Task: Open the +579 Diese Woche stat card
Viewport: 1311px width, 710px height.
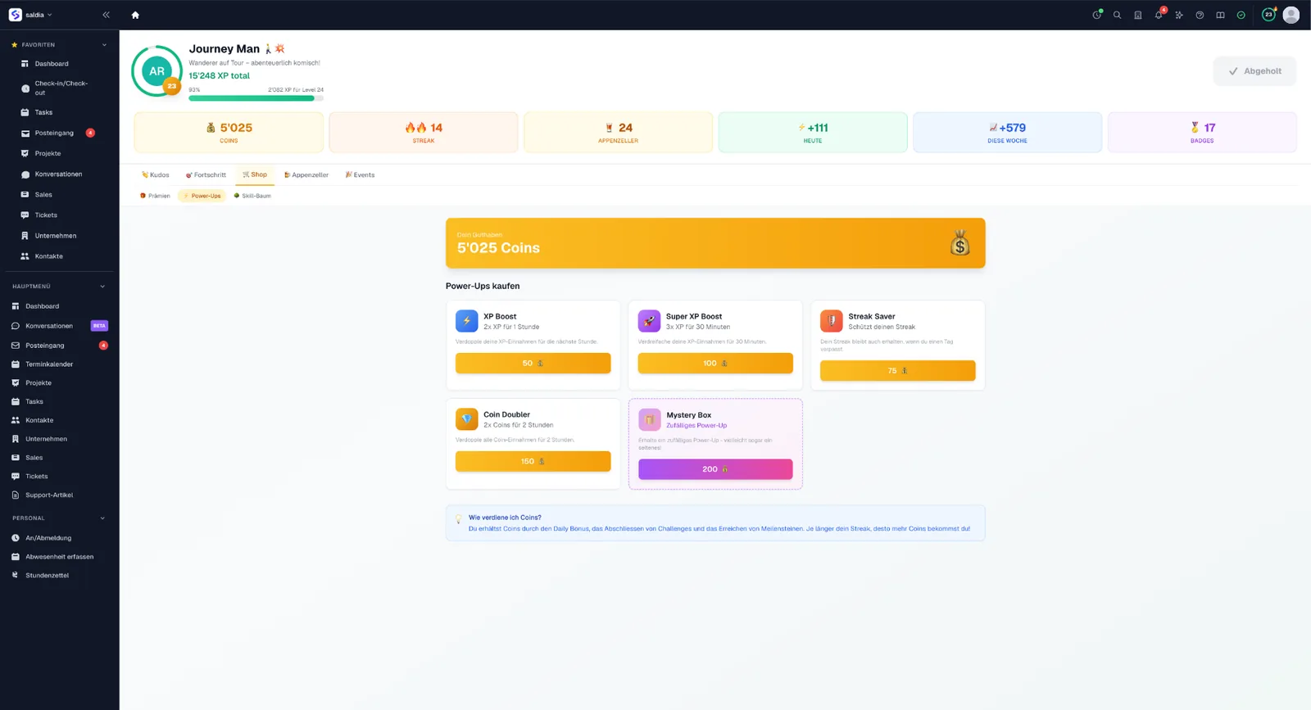Action: pyautogui.click(x=1007, y=133)
